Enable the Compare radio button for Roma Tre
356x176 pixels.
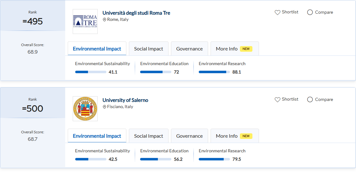point(310,12)
